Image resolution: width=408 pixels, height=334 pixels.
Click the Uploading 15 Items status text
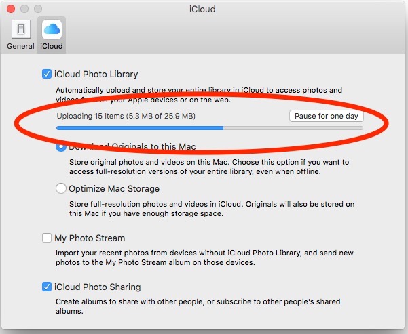click(x=126, y=116)
